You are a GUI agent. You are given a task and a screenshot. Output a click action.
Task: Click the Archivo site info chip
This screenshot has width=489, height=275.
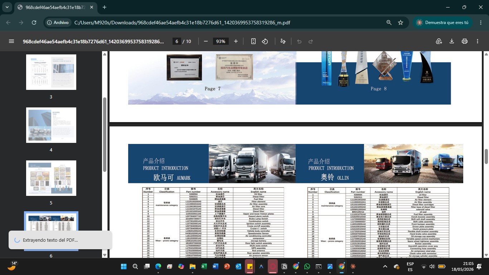(x=57, y=23)
